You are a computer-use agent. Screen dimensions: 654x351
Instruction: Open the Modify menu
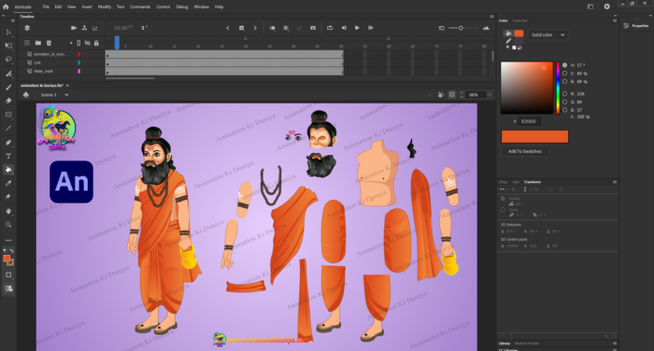point(105,7)
